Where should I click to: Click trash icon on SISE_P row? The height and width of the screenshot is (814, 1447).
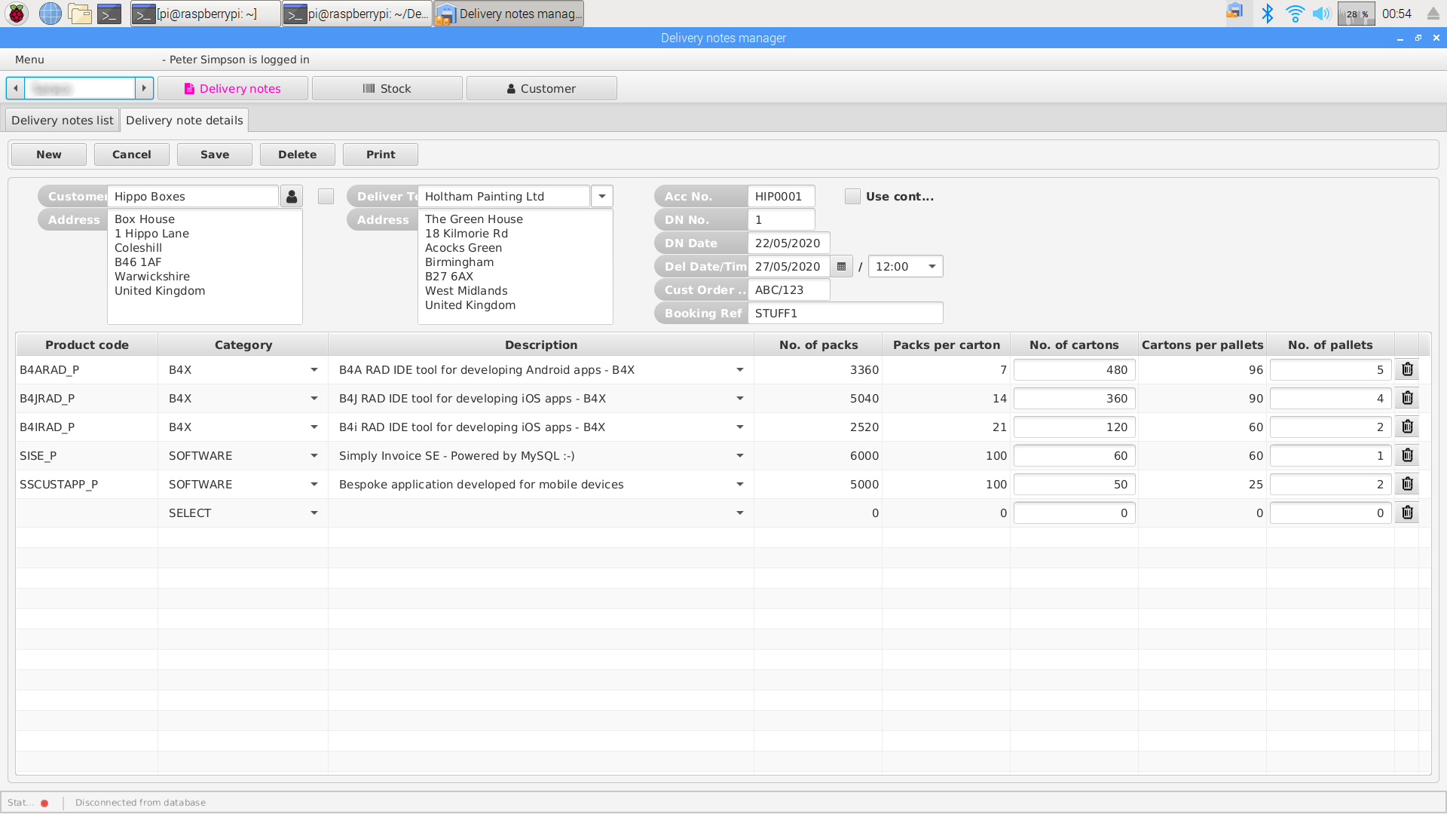[x=1407, y=455]
